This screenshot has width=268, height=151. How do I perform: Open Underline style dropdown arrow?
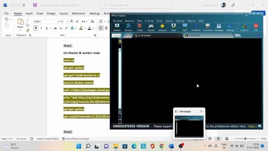[x=51, y=28]
